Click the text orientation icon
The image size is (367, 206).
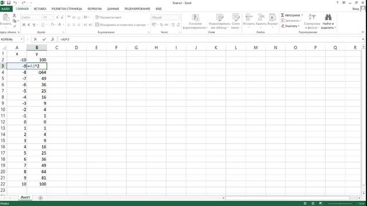coord(86,17)
